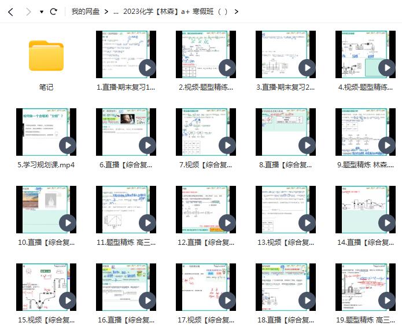Click play icon on 15.视频【综合复
Screen dimensions: 402x330
pyautogui.click(x=68, y=300)
